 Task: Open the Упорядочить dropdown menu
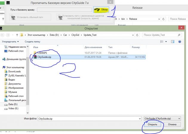click(10, 42)
